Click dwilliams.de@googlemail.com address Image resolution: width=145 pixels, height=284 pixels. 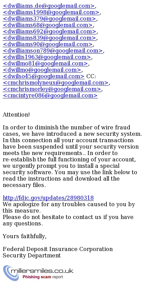click(49, 6)
